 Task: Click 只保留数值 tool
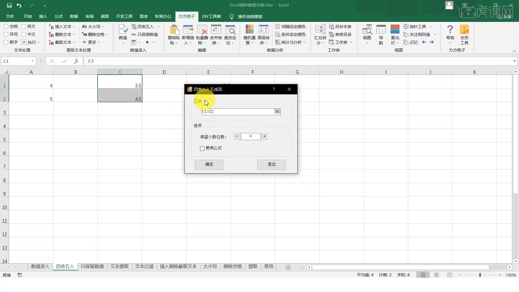point(145,34)
